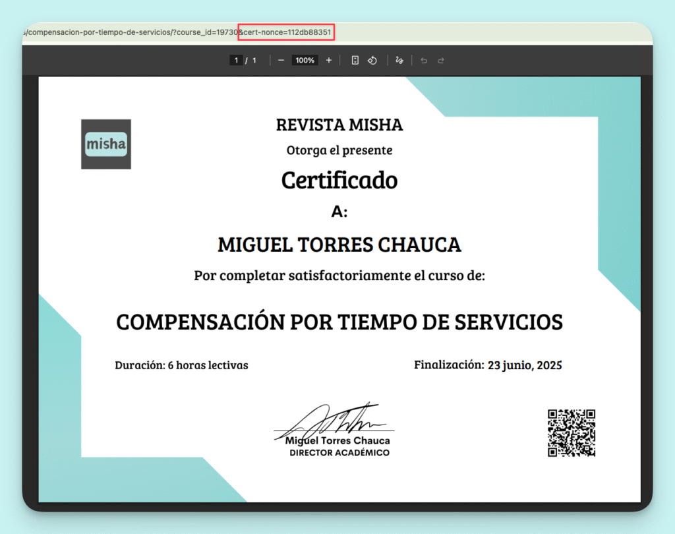Click the fit to page icon
Viewport: 675px width, 534px height.
tap(355, 60)
